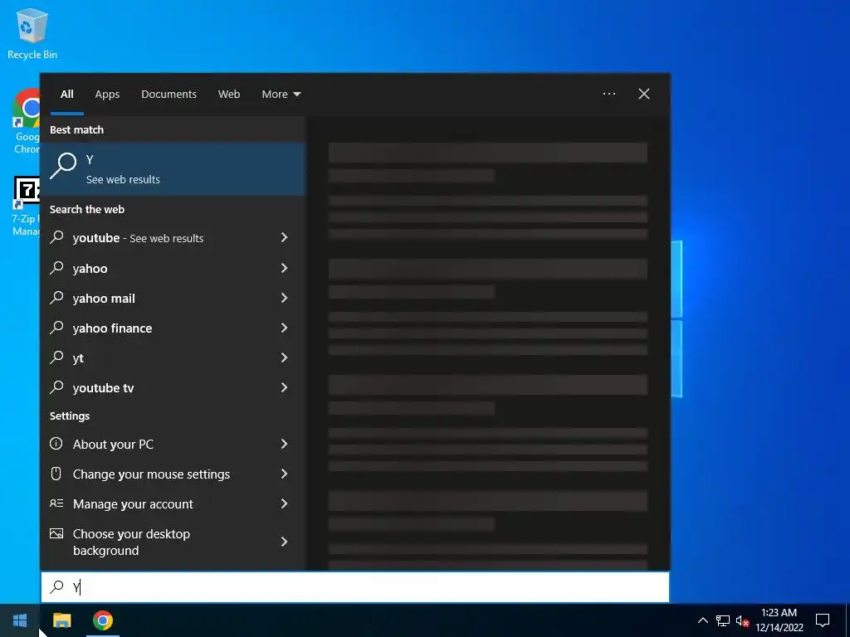Click the info icon beside About your PC

coord(56,444)
